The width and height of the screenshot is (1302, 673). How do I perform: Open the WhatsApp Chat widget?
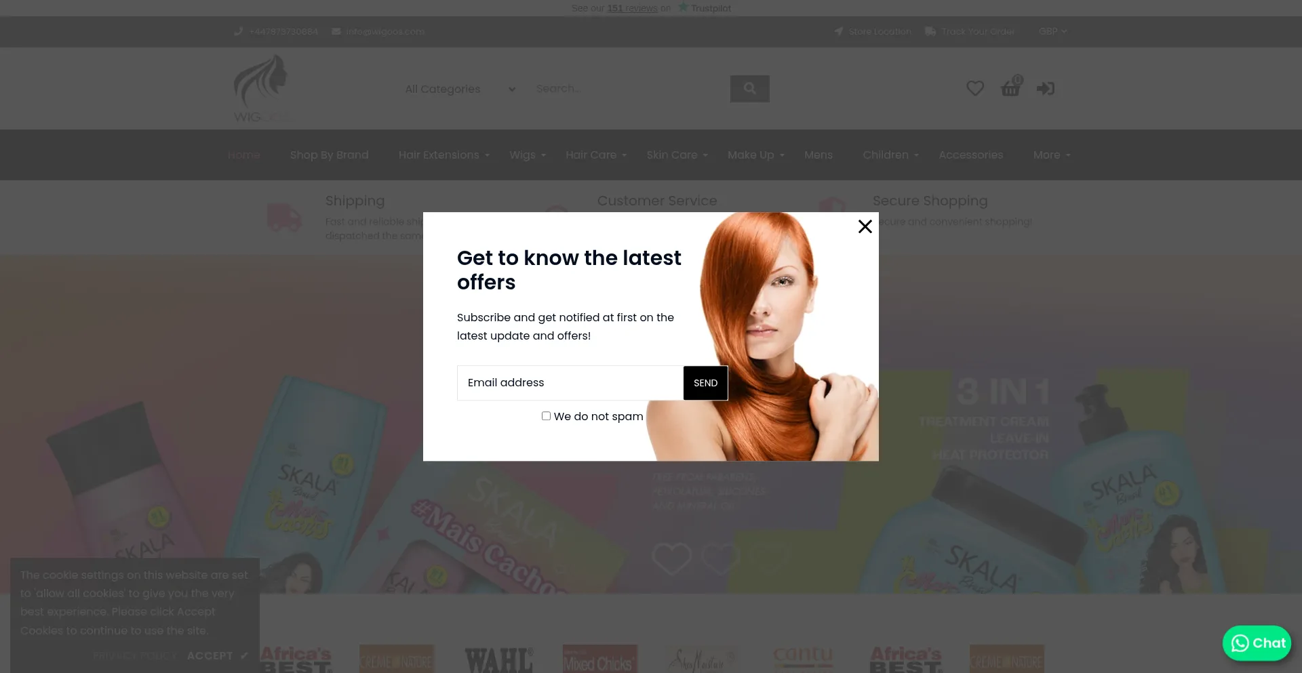[1257, 643]
